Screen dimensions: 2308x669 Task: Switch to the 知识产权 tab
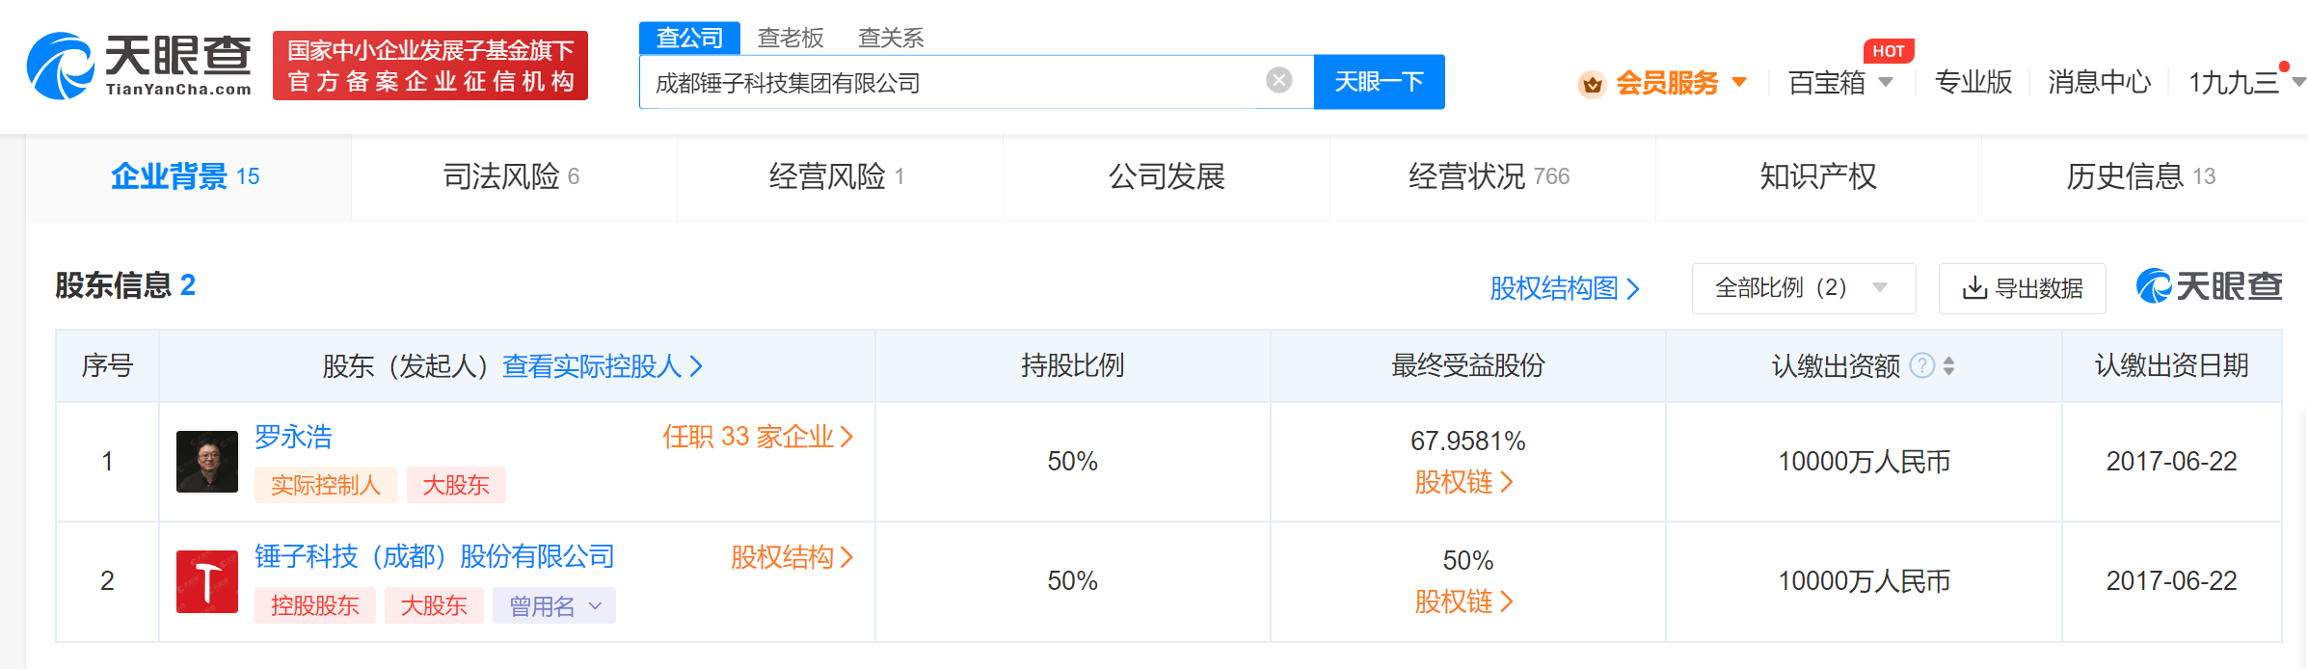pyautogui.click(x=1817, y=176)
